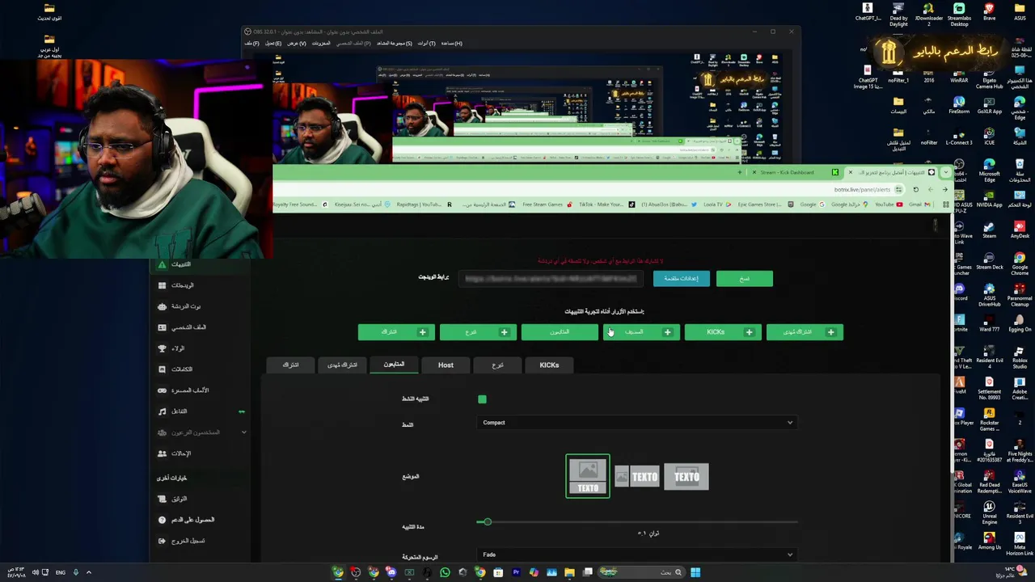Switch to the followers (المتابعون) tab
Viewport: 1035px width, 582px height.
(394, 365)
